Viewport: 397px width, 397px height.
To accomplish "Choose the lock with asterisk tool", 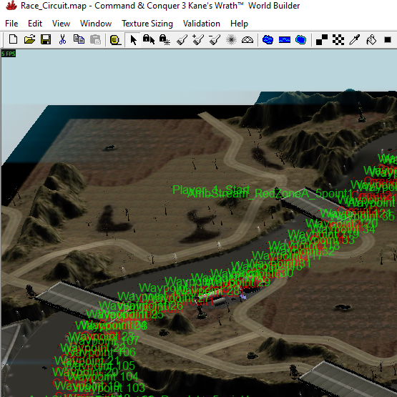I will (165, 40).
